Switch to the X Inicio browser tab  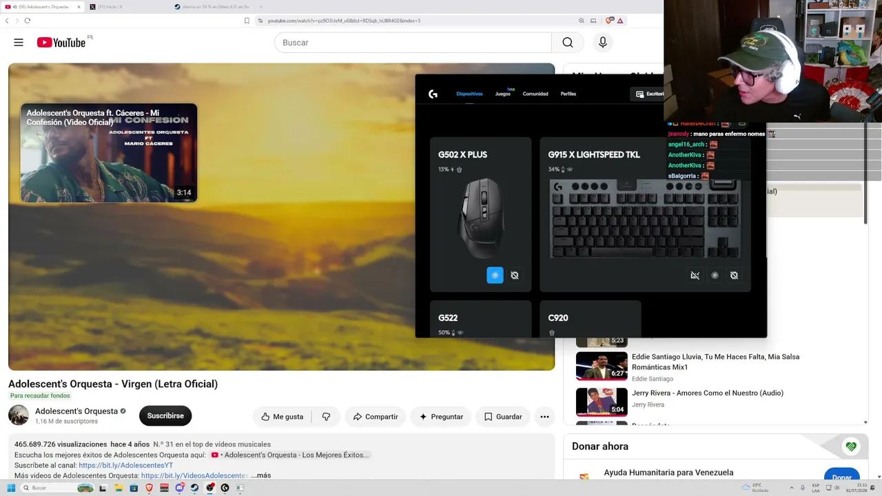pyautogui.click(x=127, y=7)
